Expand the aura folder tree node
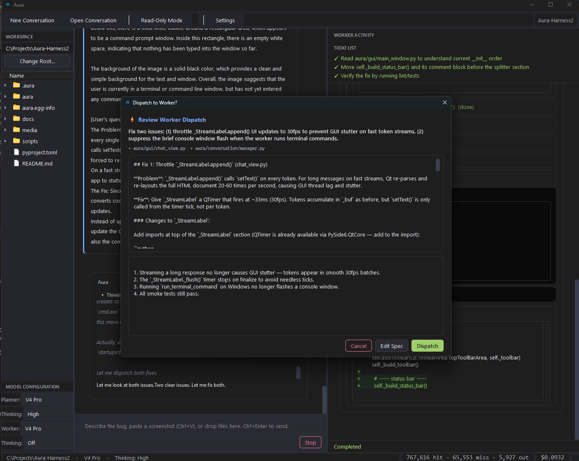Viewport: 579px width, 461px height. pyautogui.click(x=5, y=97)
